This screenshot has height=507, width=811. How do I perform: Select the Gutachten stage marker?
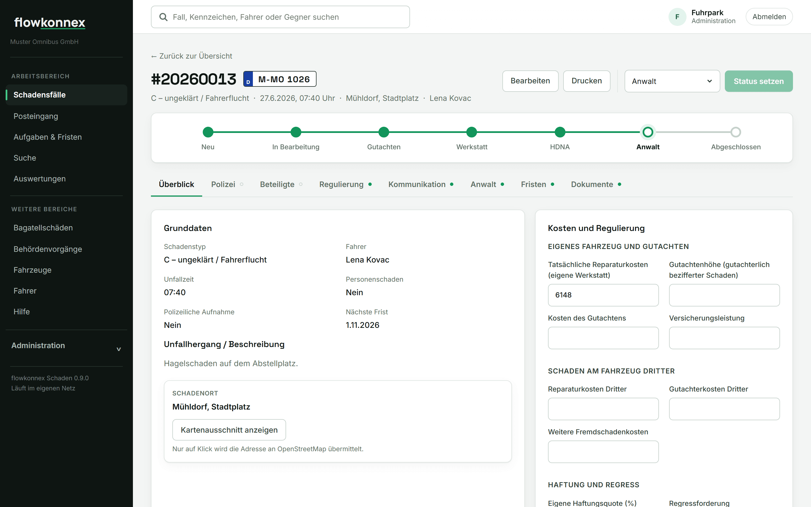[384, 132]
